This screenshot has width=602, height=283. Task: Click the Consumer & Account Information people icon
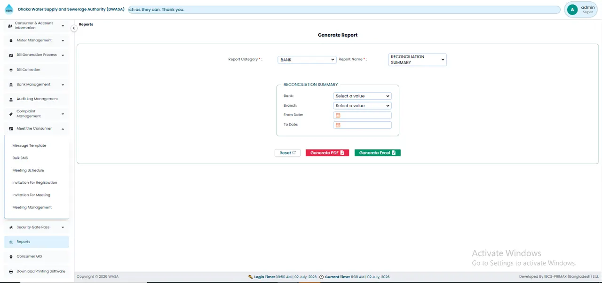[x=10, y=26]
